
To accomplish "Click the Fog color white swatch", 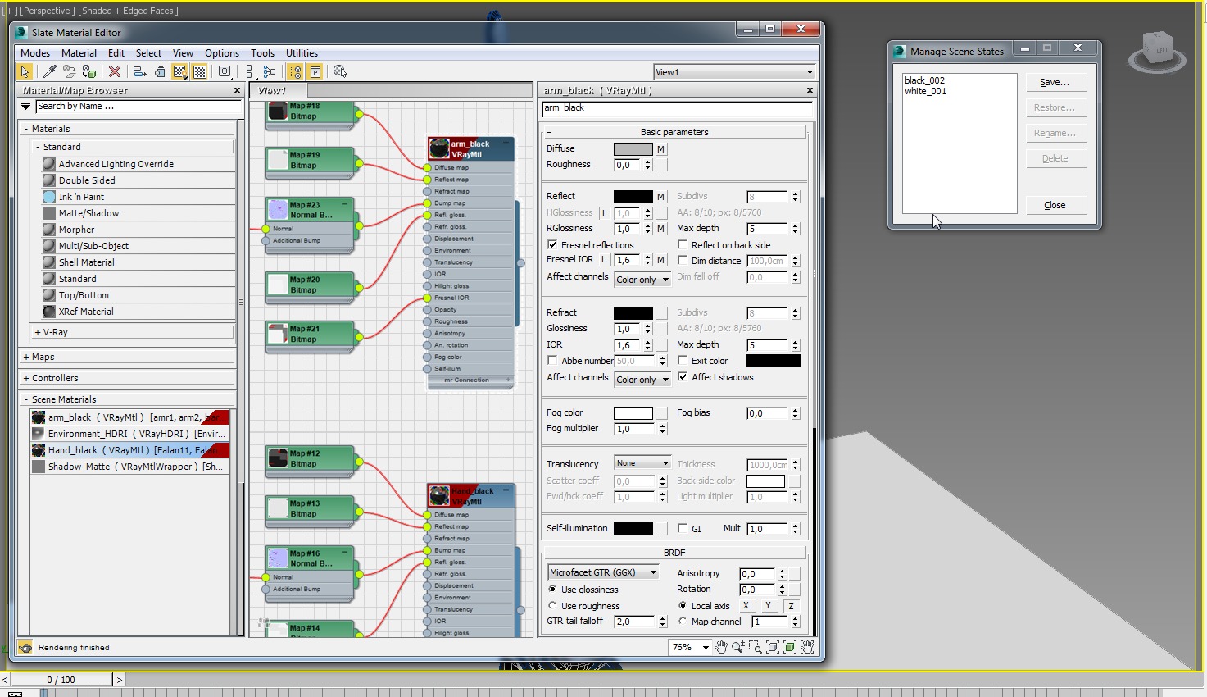I will coord(633,412).
